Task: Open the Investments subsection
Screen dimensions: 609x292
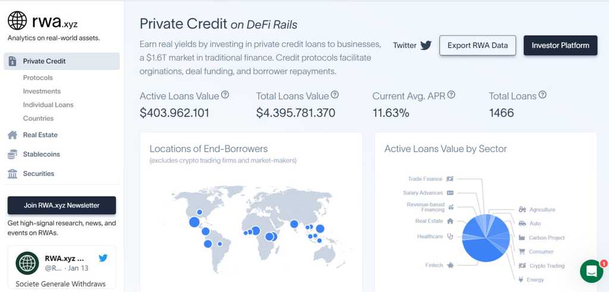Action: tap(42, 91)
